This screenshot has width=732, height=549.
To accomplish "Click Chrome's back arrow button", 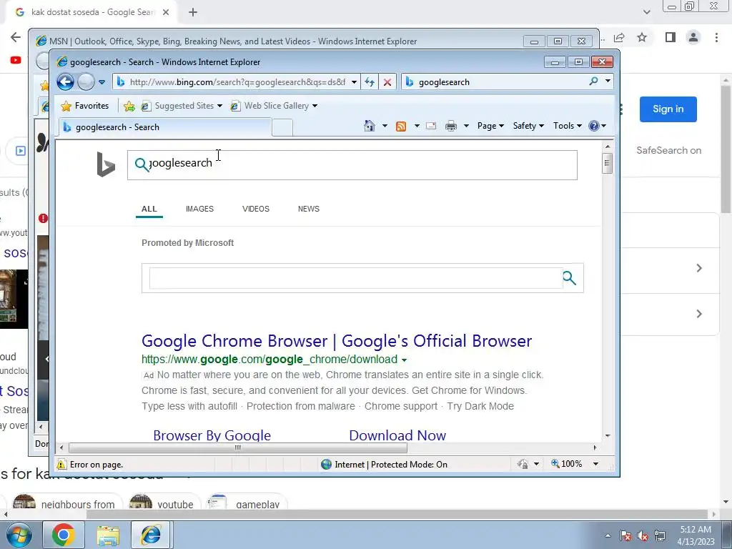I will coord(16,37).
